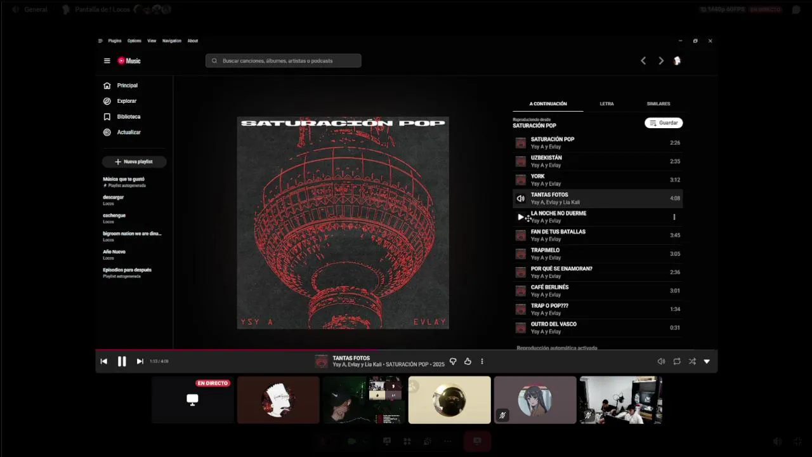Click Discord volume icon at bottom right
This screenshot has height=457, width=812.
coord(778,441)
